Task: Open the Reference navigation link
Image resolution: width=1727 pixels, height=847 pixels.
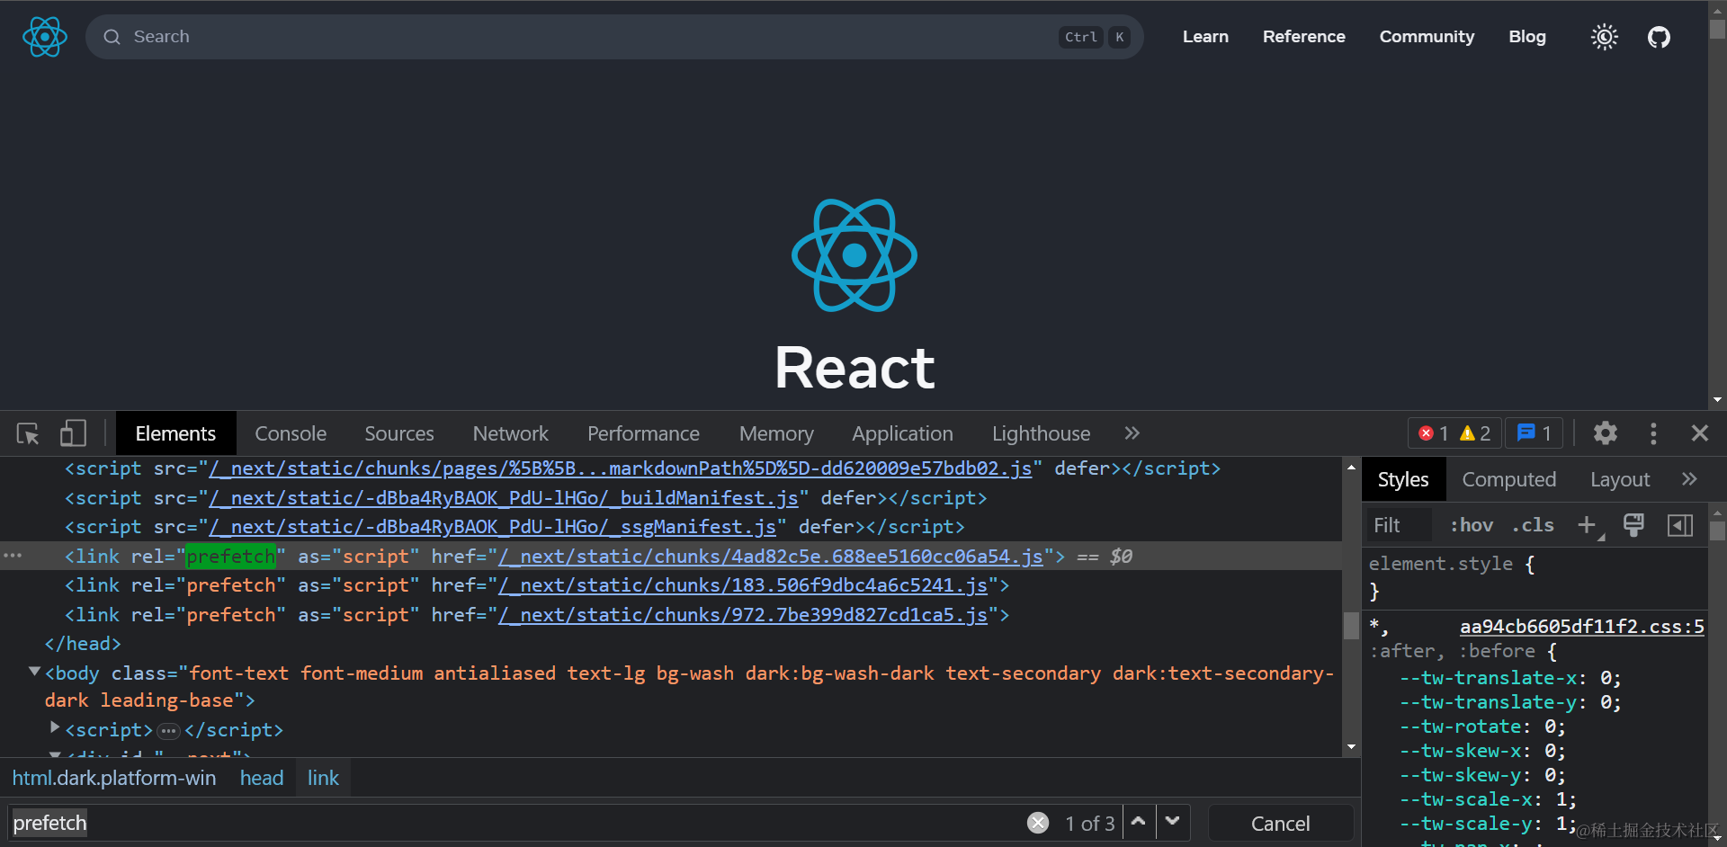Action: tap(1303, 37)
